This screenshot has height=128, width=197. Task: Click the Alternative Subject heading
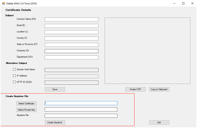16,63
